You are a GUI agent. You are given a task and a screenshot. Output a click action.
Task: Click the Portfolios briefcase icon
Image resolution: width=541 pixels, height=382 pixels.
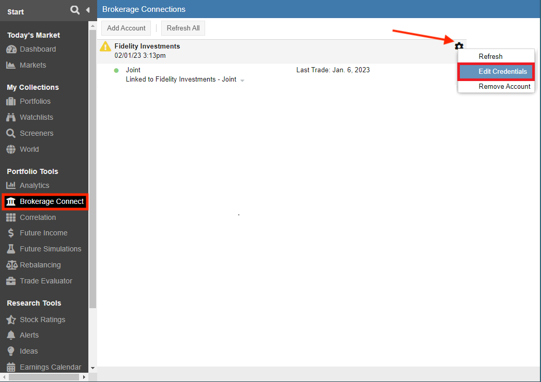tap(11, 101)
